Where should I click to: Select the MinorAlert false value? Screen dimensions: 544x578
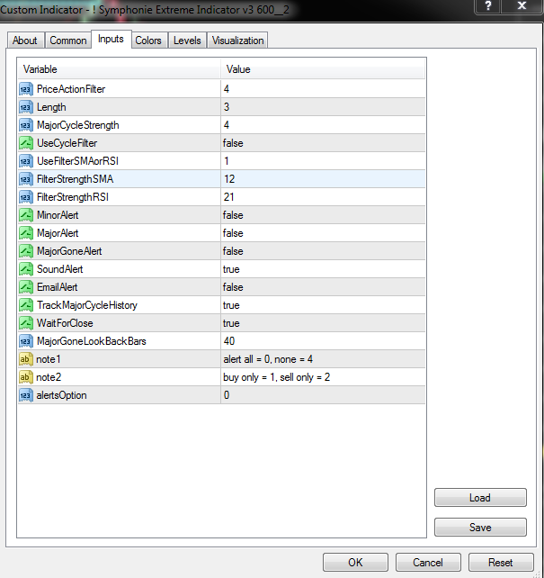[233, 215]
